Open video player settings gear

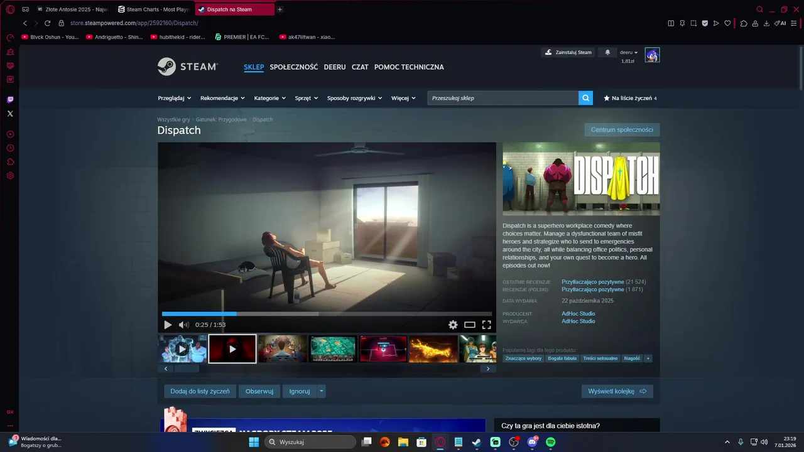click(453, 325)
